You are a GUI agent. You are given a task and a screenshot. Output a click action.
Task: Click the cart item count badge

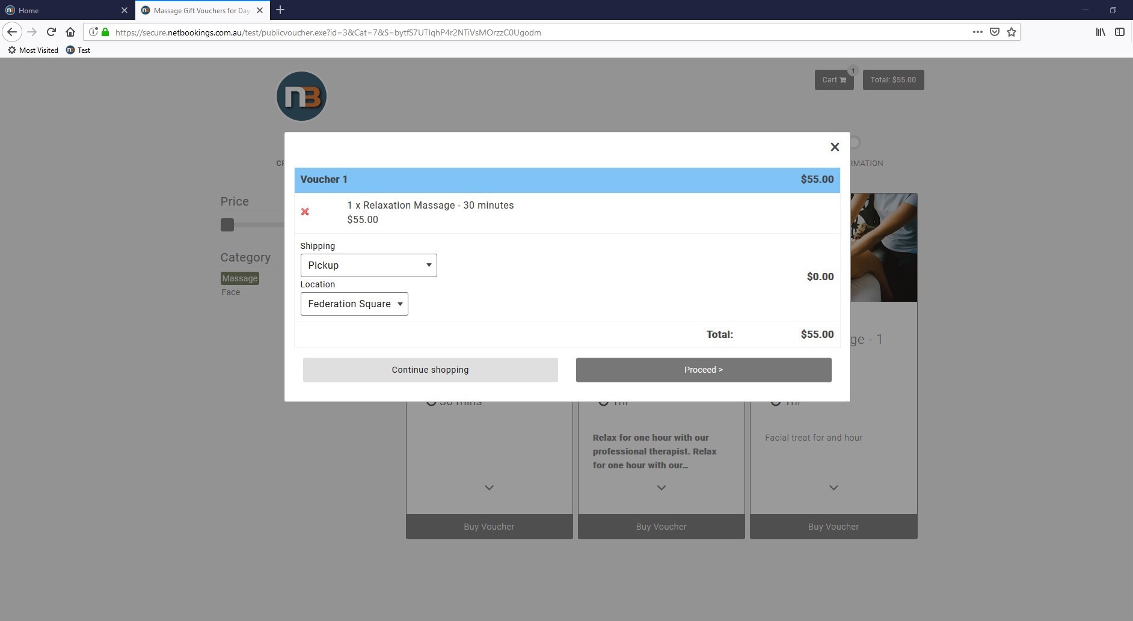853,71
